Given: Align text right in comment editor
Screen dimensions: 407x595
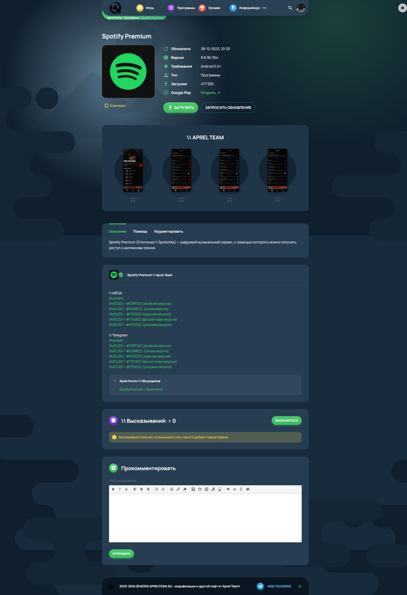Looking at the screenshot, I should [x=148, y=489].
